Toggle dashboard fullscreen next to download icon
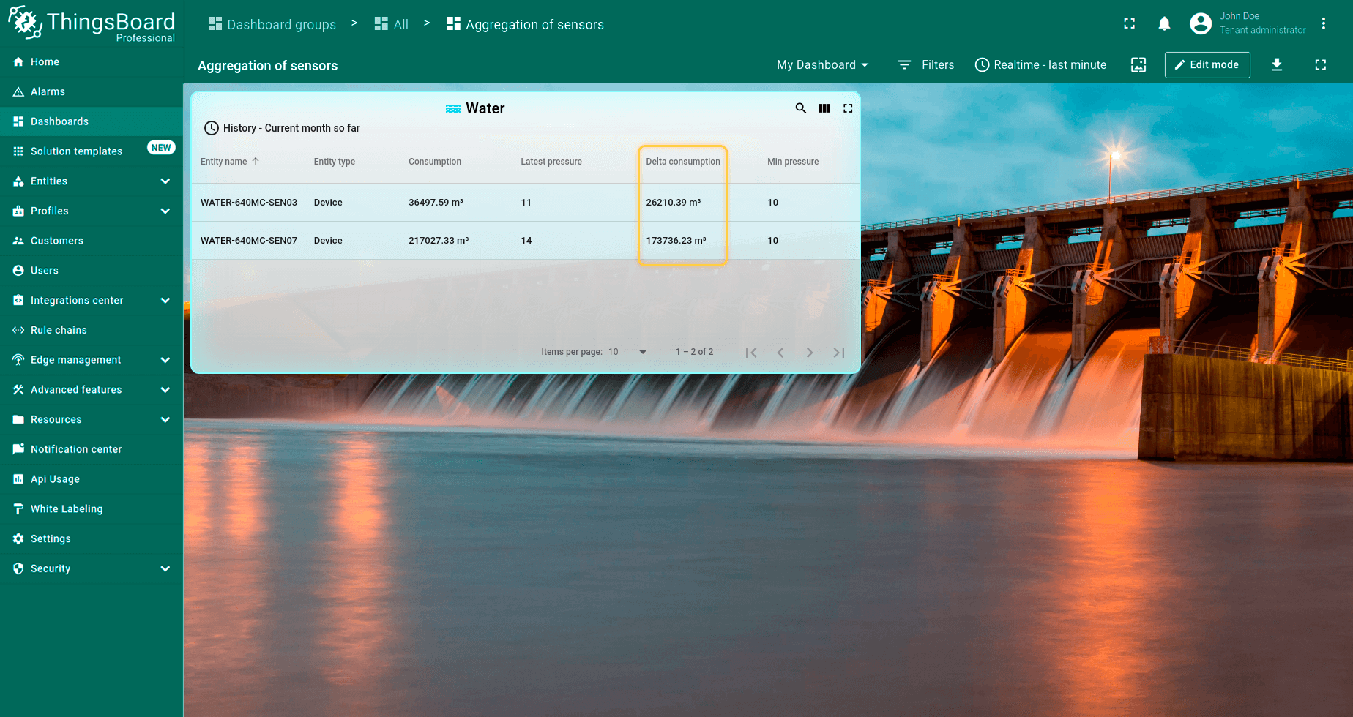 click(x=1320, y=65)
